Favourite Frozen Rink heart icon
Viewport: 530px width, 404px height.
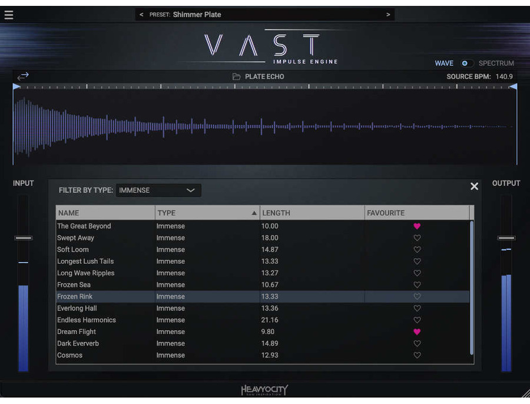417,296
